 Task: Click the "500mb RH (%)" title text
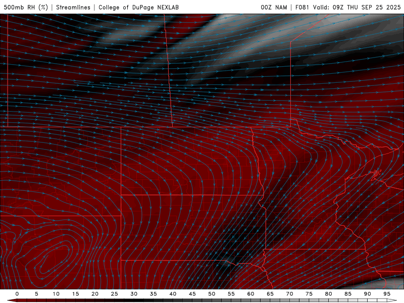(26, 7)
